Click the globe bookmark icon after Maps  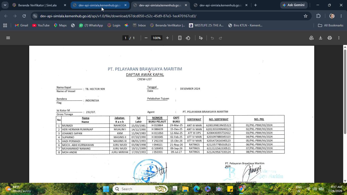pos(73,25)
